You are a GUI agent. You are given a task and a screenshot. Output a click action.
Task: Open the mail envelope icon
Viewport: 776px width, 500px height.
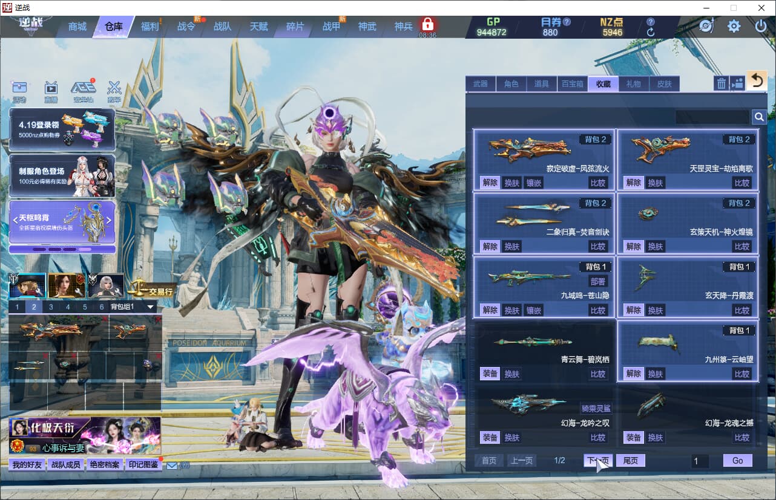coord(172,466)
